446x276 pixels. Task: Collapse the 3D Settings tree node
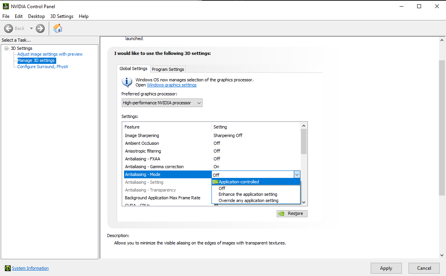point(6,49)
